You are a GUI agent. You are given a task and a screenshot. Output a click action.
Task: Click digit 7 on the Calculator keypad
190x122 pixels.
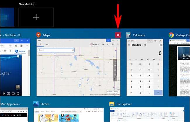click(131, 75)
